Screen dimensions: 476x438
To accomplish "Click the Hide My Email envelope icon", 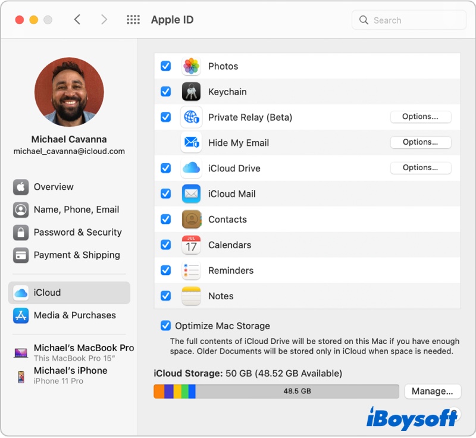I will tap(191, 142).
